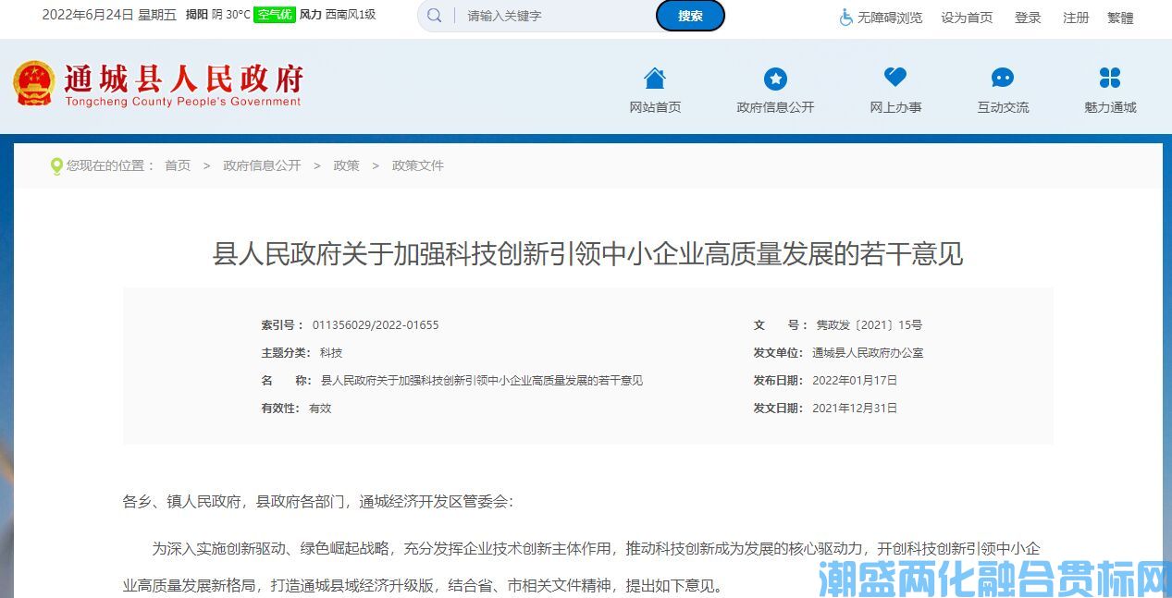
Task: Click document number 隽政发〔2021〕15号
Action: pyautogui.click(x=869, y=325)
